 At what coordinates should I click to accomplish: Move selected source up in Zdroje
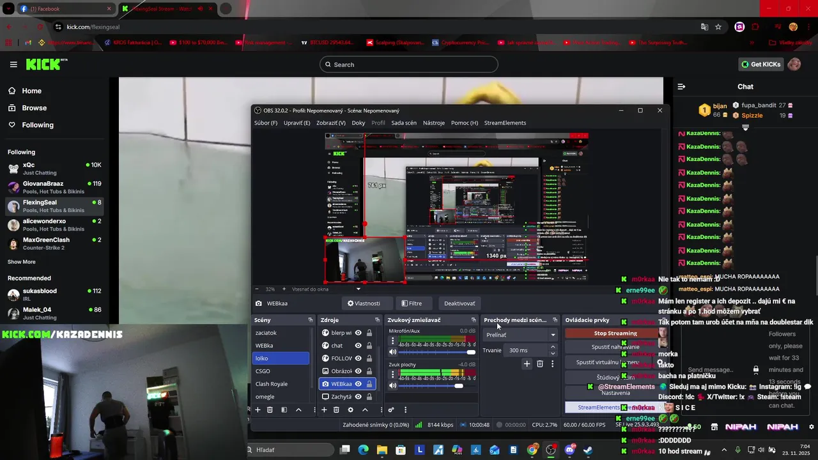365,410
